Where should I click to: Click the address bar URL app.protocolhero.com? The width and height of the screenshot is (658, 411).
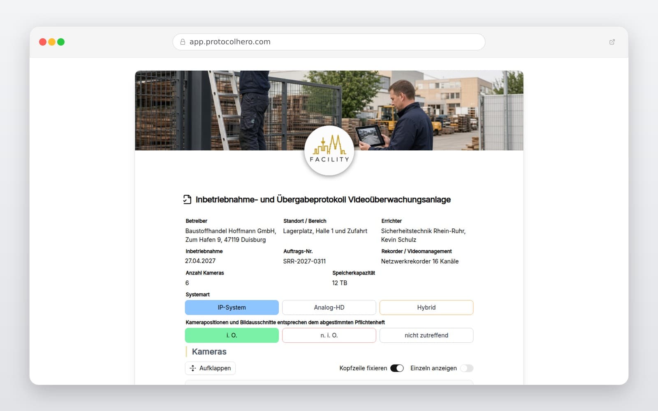(230, 42)
